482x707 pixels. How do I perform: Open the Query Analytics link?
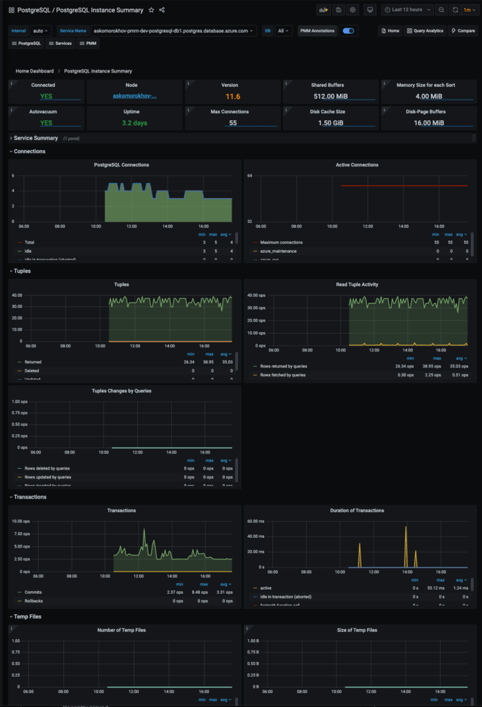[425, 31]
